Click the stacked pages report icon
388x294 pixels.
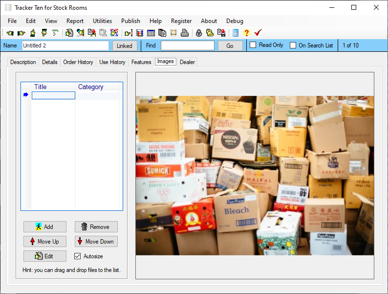point(162,33)
